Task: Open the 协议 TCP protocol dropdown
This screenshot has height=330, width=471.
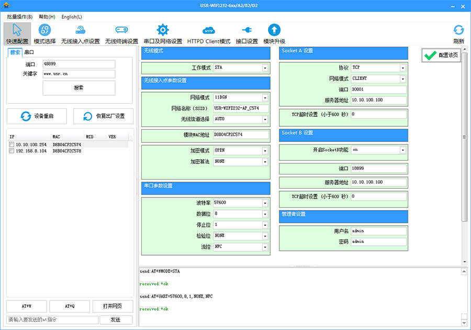Action: (402, 68)
